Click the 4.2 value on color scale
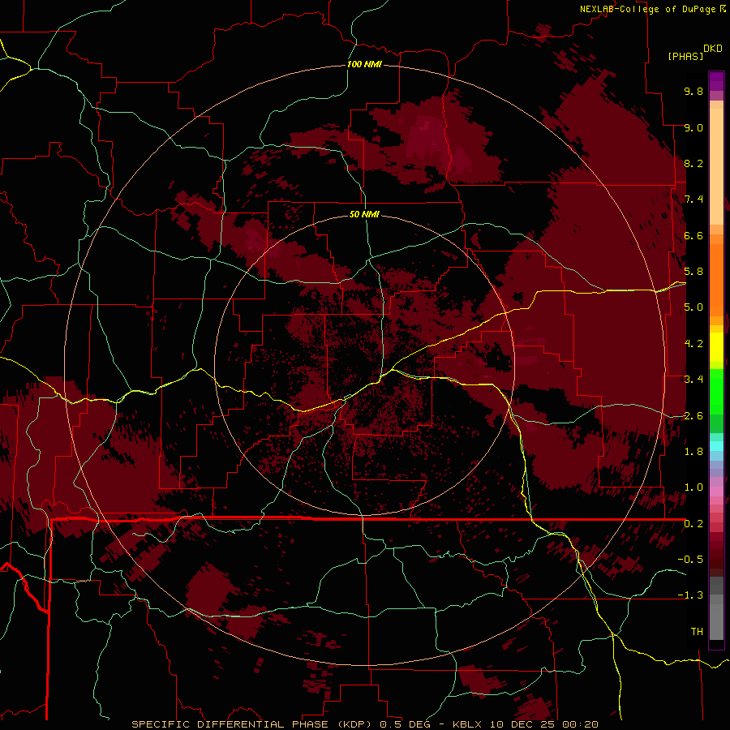Viewport: 730px width, 730px height. tap(693, 344)
